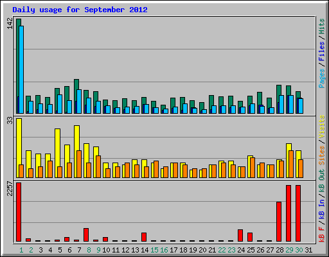Select day "2" on the x-axis
Screen dimensions: 329x257
(31, 250)
